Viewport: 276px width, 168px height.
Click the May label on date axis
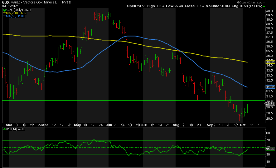[x=77, y=125]
